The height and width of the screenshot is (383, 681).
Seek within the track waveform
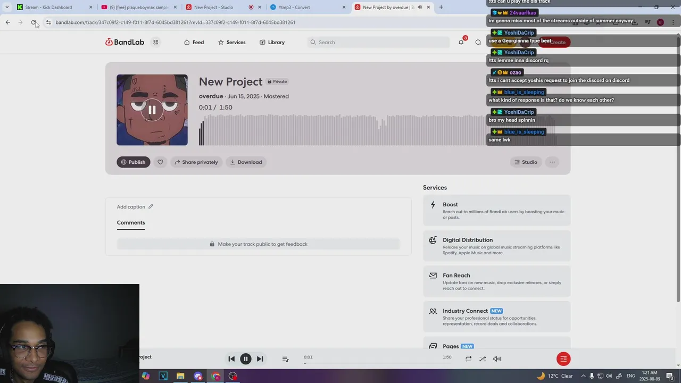click(x=378, y=130)
